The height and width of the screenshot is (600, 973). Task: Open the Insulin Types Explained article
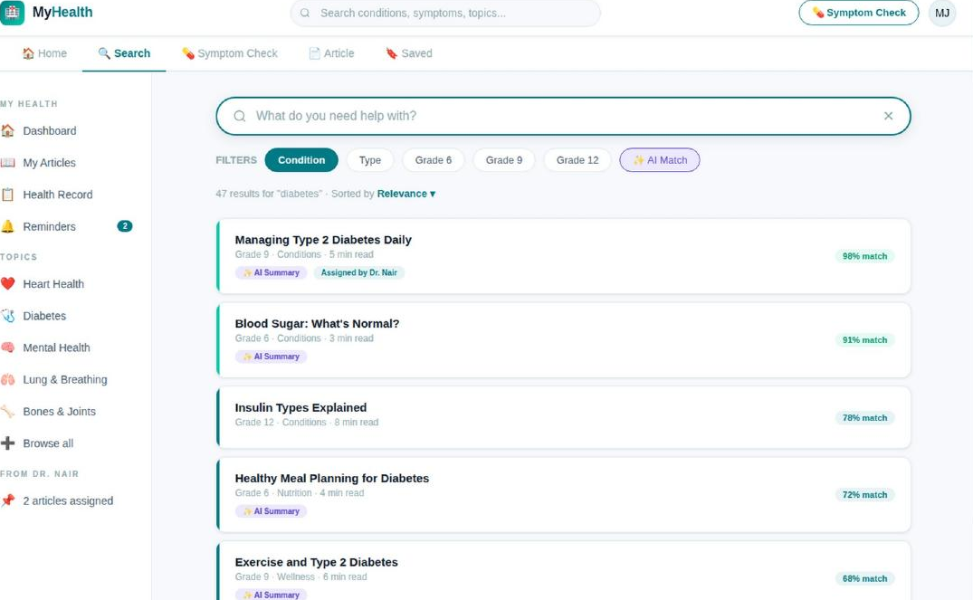(564, 417)
